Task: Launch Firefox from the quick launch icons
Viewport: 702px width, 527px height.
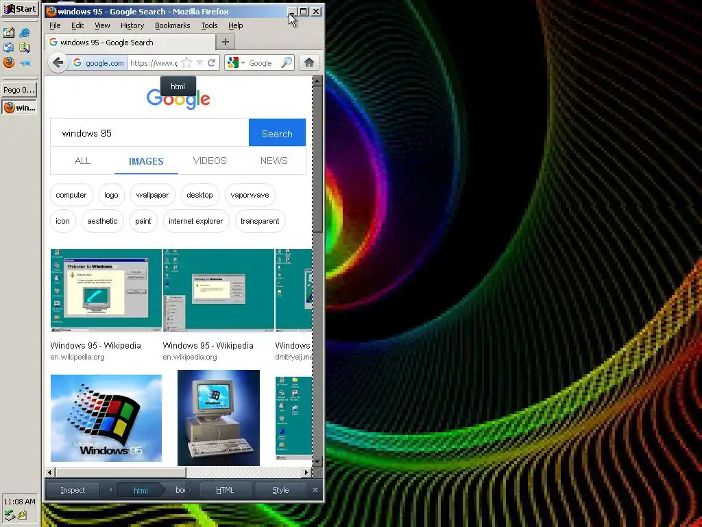Action: tap(8, 62)
